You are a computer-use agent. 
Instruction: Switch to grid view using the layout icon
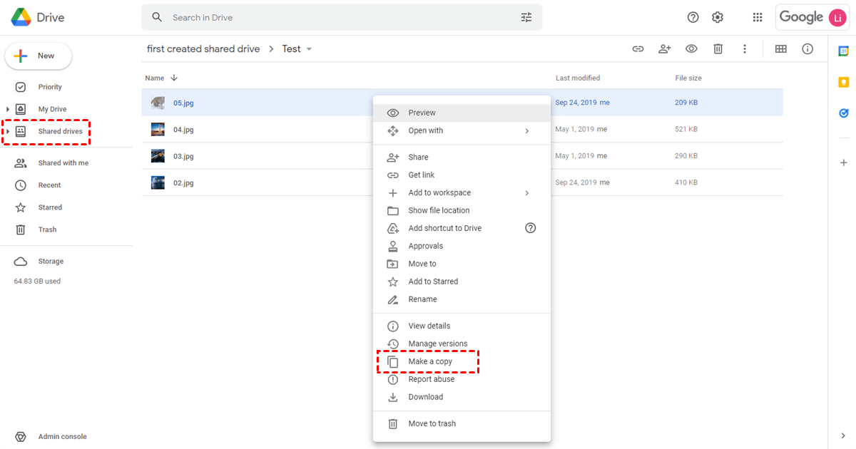[780, 48]
